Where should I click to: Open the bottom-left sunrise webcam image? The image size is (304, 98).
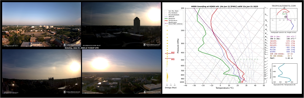[41, 72]
